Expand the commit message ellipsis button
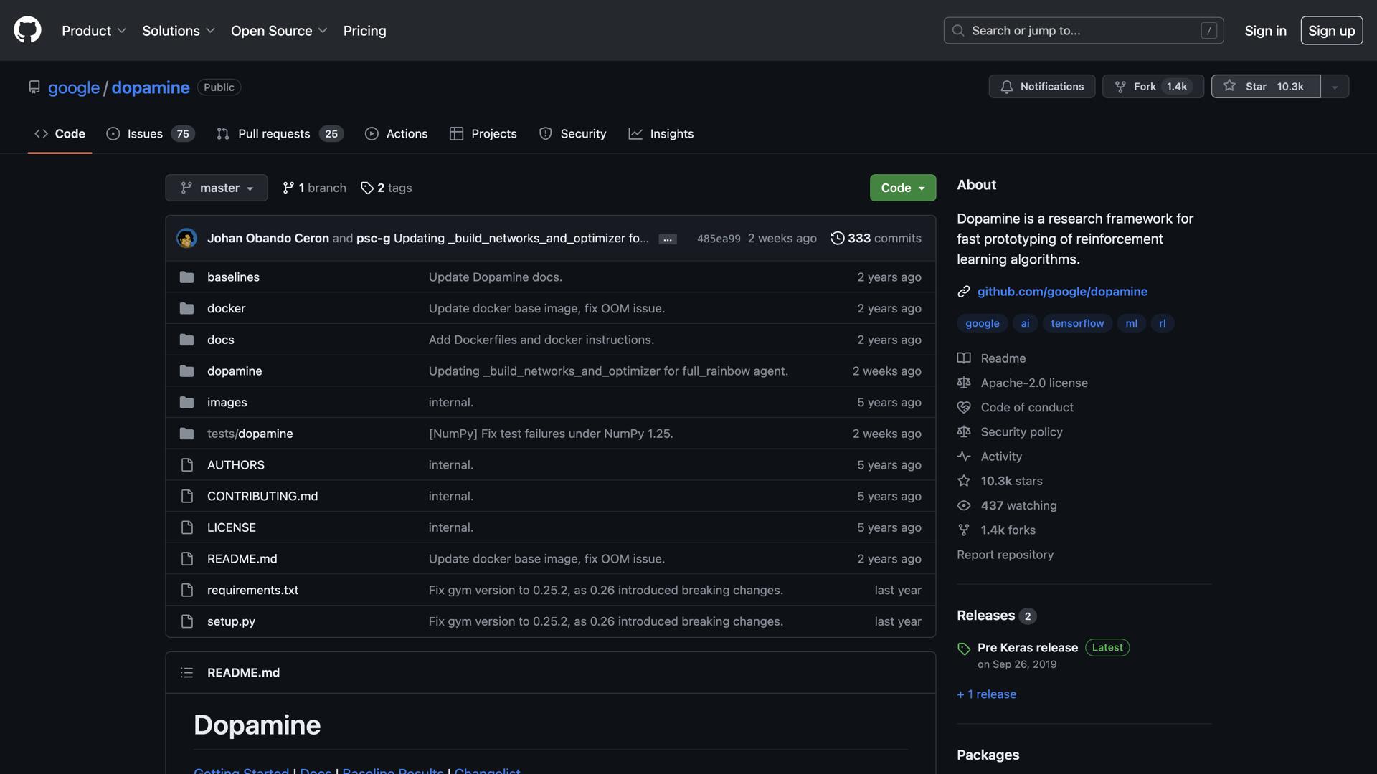Image resolution: width=1377 pixels, height=774 pixels. coord(667,239)
